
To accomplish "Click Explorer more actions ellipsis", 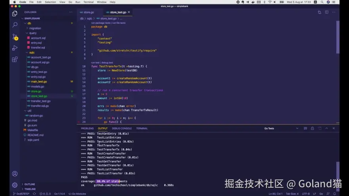I will (x=71, y=12).
